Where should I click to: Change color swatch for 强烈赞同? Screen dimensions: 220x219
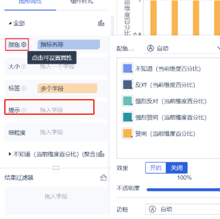tap(128, 117)
